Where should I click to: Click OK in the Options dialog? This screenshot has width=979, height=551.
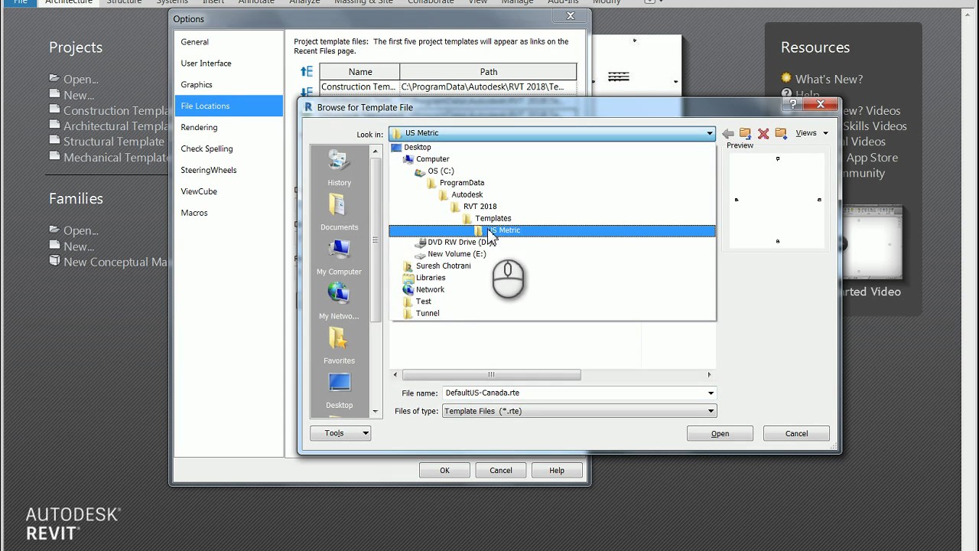pos(444,471)
